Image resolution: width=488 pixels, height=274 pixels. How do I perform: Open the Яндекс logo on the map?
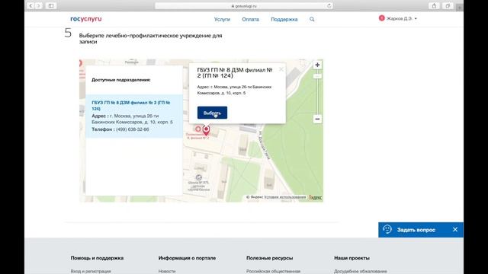tap(315, 197)
